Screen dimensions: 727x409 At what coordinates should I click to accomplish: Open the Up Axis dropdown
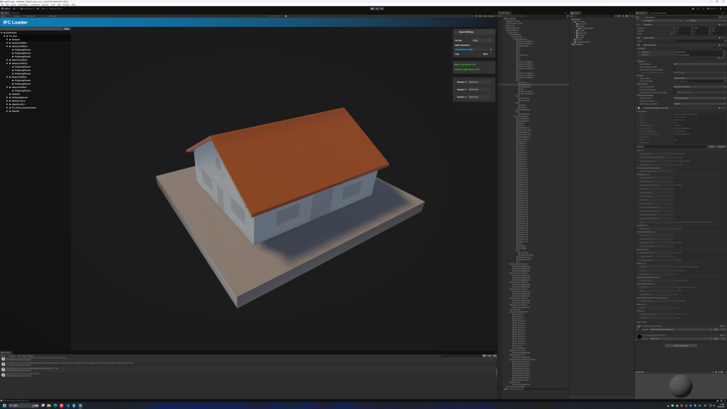(x=482, y=41)
